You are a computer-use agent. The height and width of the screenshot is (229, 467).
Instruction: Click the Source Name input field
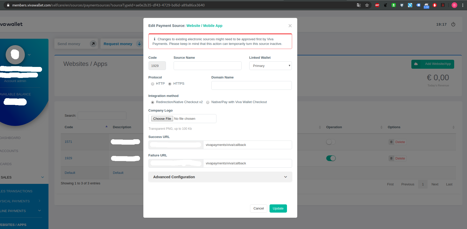click(x=207, y=66)
